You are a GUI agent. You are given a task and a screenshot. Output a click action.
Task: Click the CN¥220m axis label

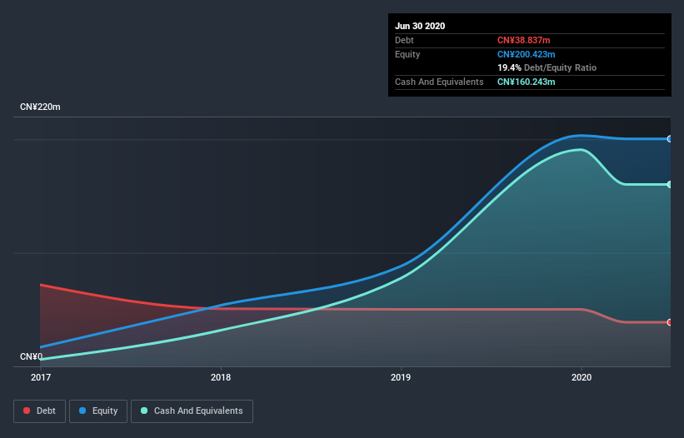[x=40, y=107]
